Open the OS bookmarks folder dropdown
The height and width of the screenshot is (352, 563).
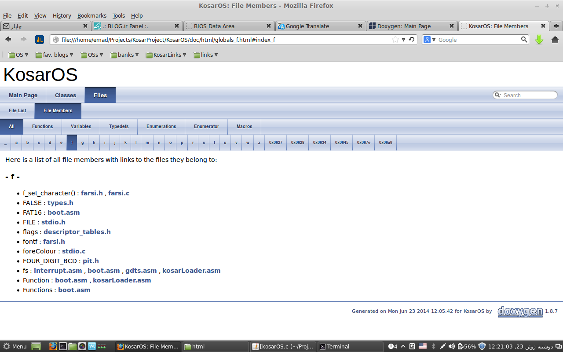(x=18, y=55)
